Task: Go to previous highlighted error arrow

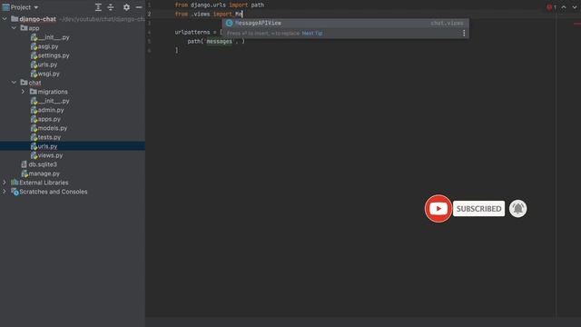Action: click(564, 7)
